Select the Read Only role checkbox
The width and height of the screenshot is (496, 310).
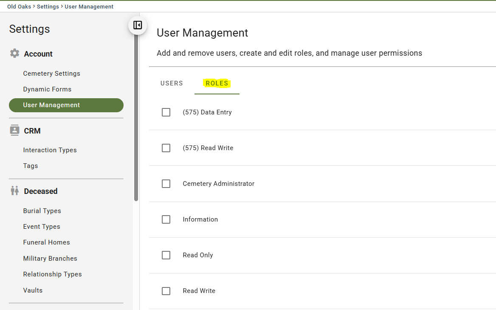(x=166, y=255)
